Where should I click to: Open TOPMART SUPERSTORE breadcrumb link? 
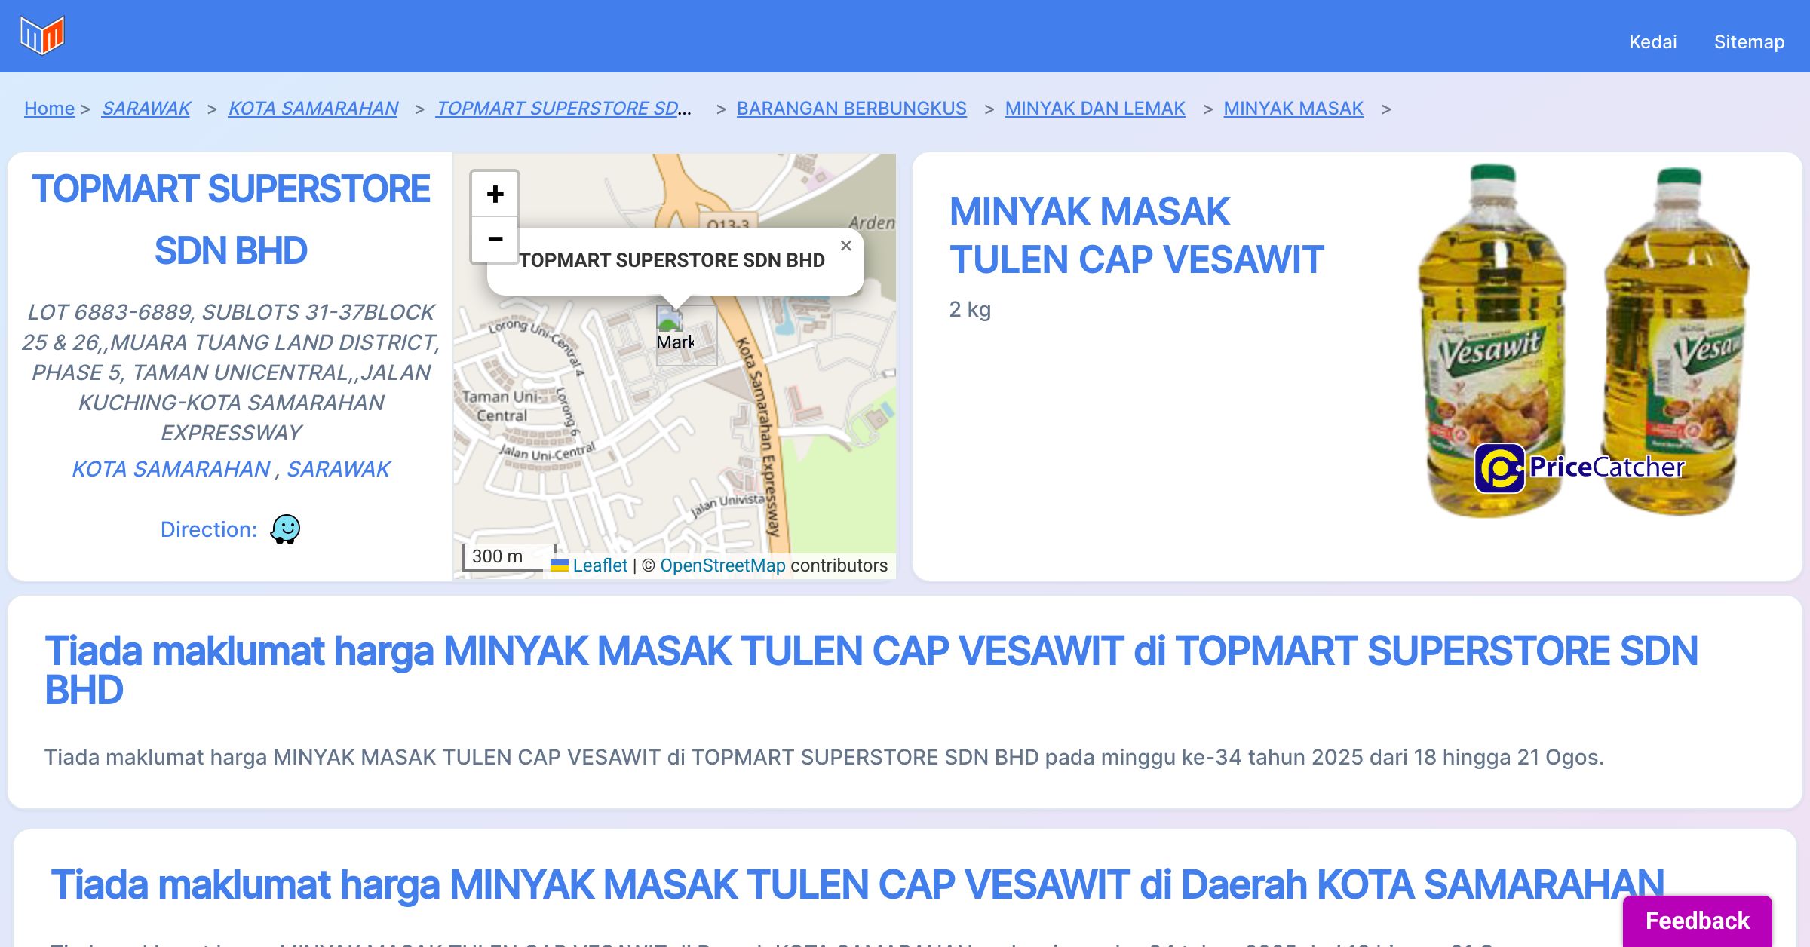(563, 109)
